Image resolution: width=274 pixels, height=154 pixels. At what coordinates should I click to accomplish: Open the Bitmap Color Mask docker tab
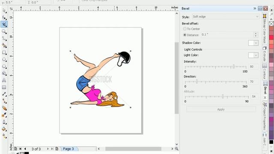[265, 29]
